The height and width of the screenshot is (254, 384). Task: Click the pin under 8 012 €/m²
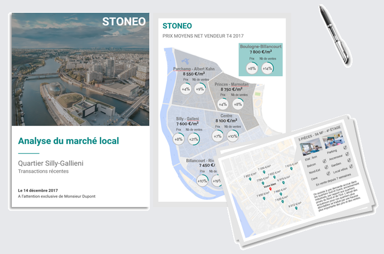tap(296, 208)
